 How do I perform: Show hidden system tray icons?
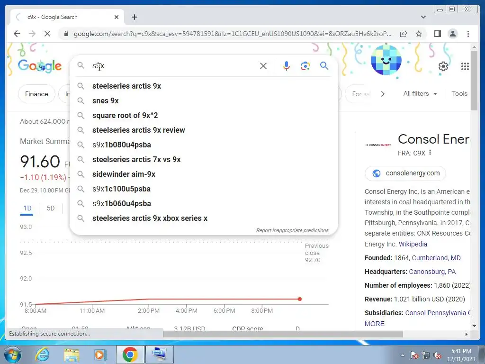(x=403, y=355)
